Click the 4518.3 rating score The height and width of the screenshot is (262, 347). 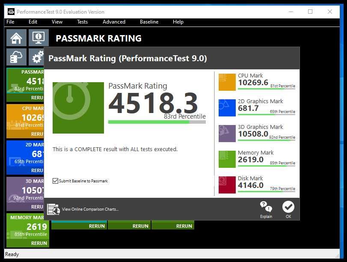coord(153,103)
